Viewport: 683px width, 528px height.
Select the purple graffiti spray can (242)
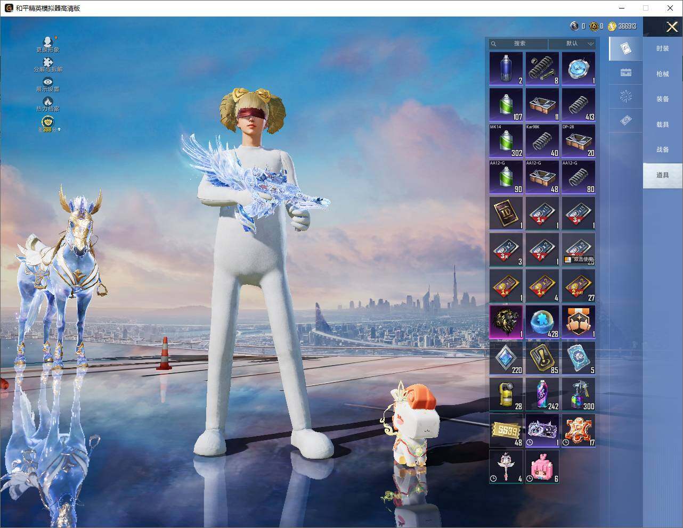[x=542, y=394]
